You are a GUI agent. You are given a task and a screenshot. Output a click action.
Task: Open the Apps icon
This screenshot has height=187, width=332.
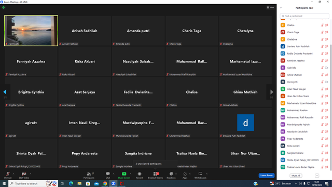point(185,174)
